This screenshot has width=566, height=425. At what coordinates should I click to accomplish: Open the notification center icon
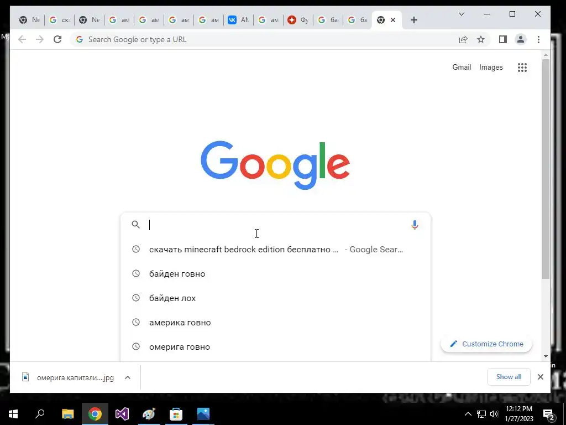(549, 415)
